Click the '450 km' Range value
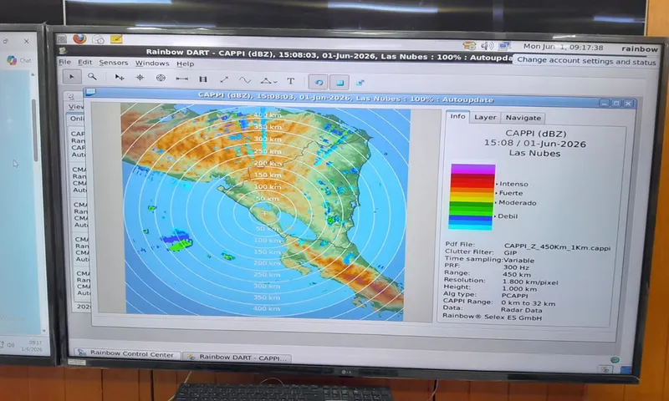This screenshot has height=401, width=669. [517, 274]
